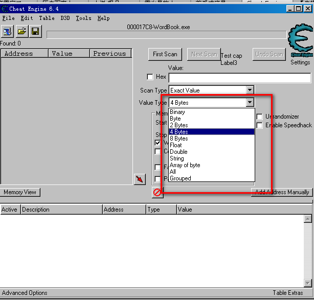Select String value type

tap(212, 158)
